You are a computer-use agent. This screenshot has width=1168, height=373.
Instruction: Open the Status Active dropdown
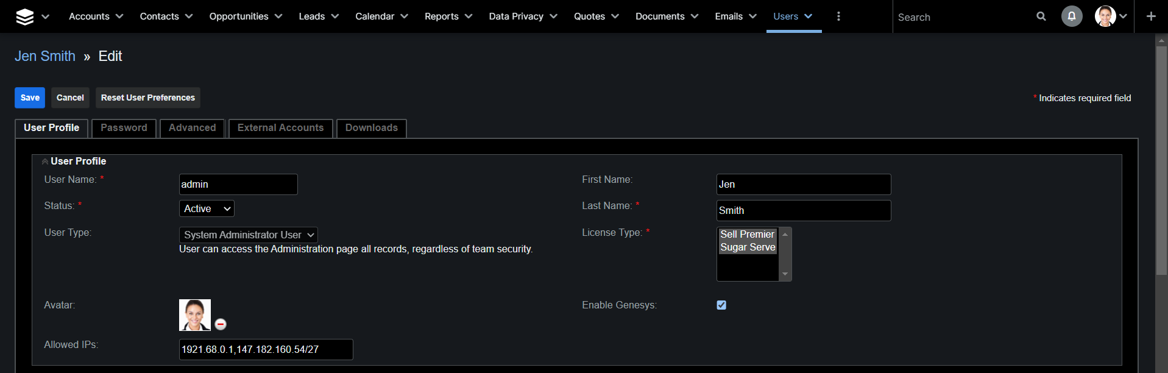pos(207,208)
